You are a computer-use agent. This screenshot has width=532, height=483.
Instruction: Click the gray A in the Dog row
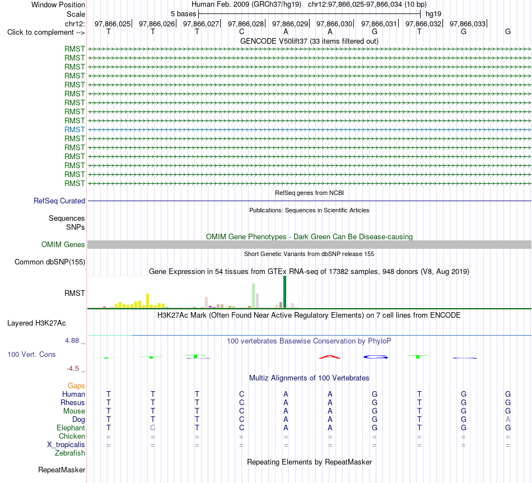[x=508, y=419]
